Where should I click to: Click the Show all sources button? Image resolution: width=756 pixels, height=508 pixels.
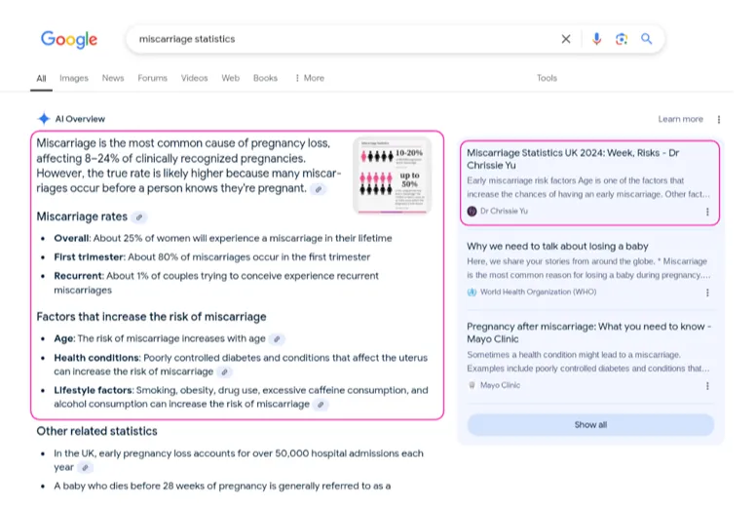pos(590,425)
